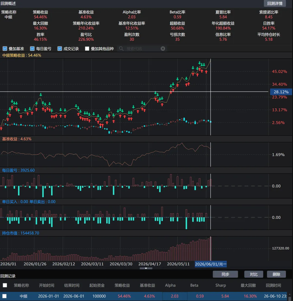Screen dimensions: 293x301
Task: Clear the search box with the X icon
Action: [x=163, y=49]
